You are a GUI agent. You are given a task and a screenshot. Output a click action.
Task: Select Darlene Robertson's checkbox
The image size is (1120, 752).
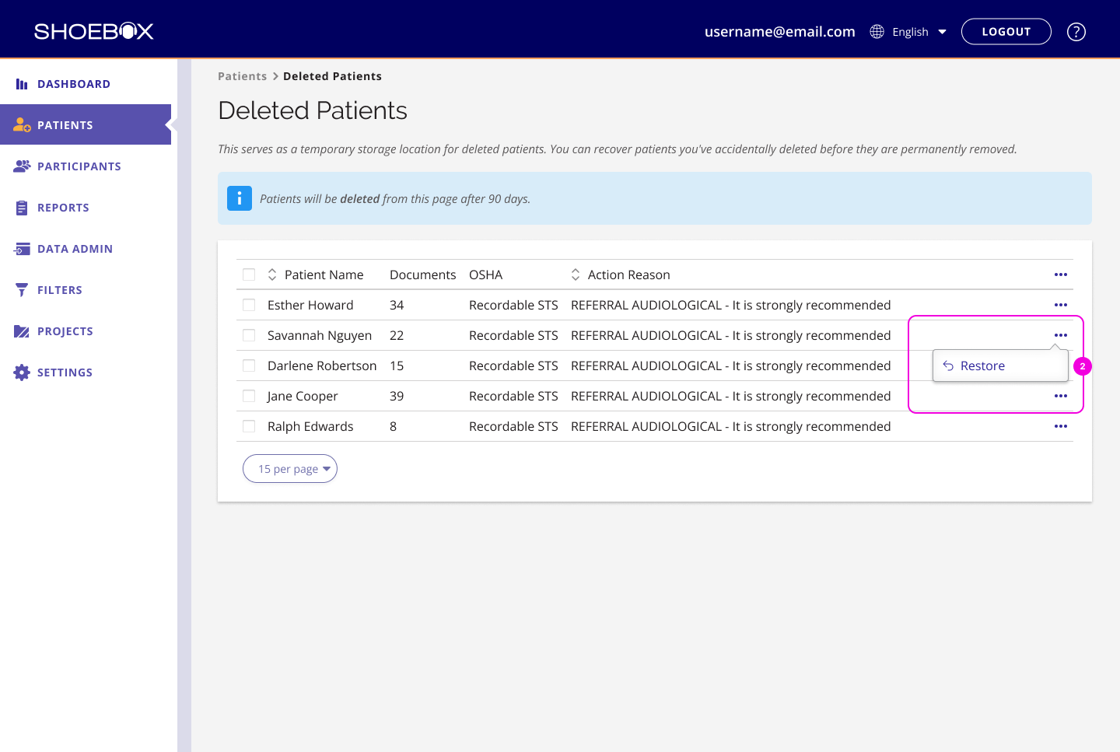(x=249, y=366)
